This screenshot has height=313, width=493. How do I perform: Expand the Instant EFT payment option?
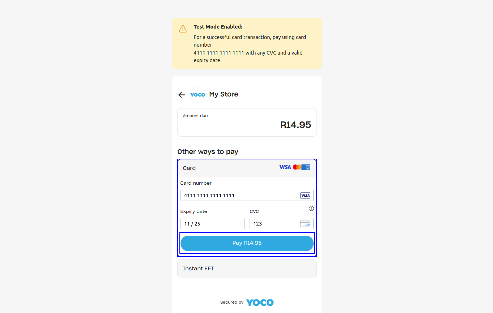point(247,269)
